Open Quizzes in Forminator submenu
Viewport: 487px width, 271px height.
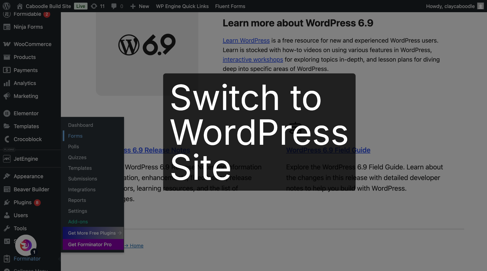pos(77,157)
